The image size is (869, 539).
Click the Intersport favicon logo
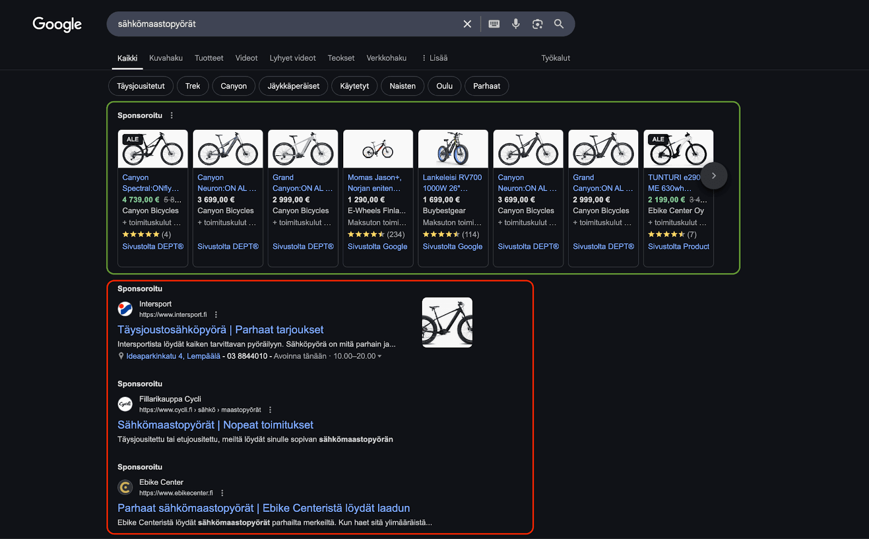coord(125,309)
